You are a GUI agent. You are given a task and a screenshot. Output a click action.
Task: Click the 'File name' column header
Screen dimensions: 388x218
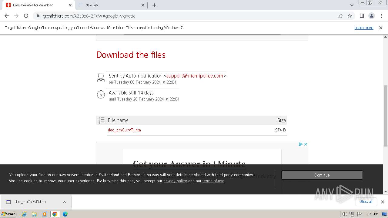pyautogui.click(x=118, y=120)
